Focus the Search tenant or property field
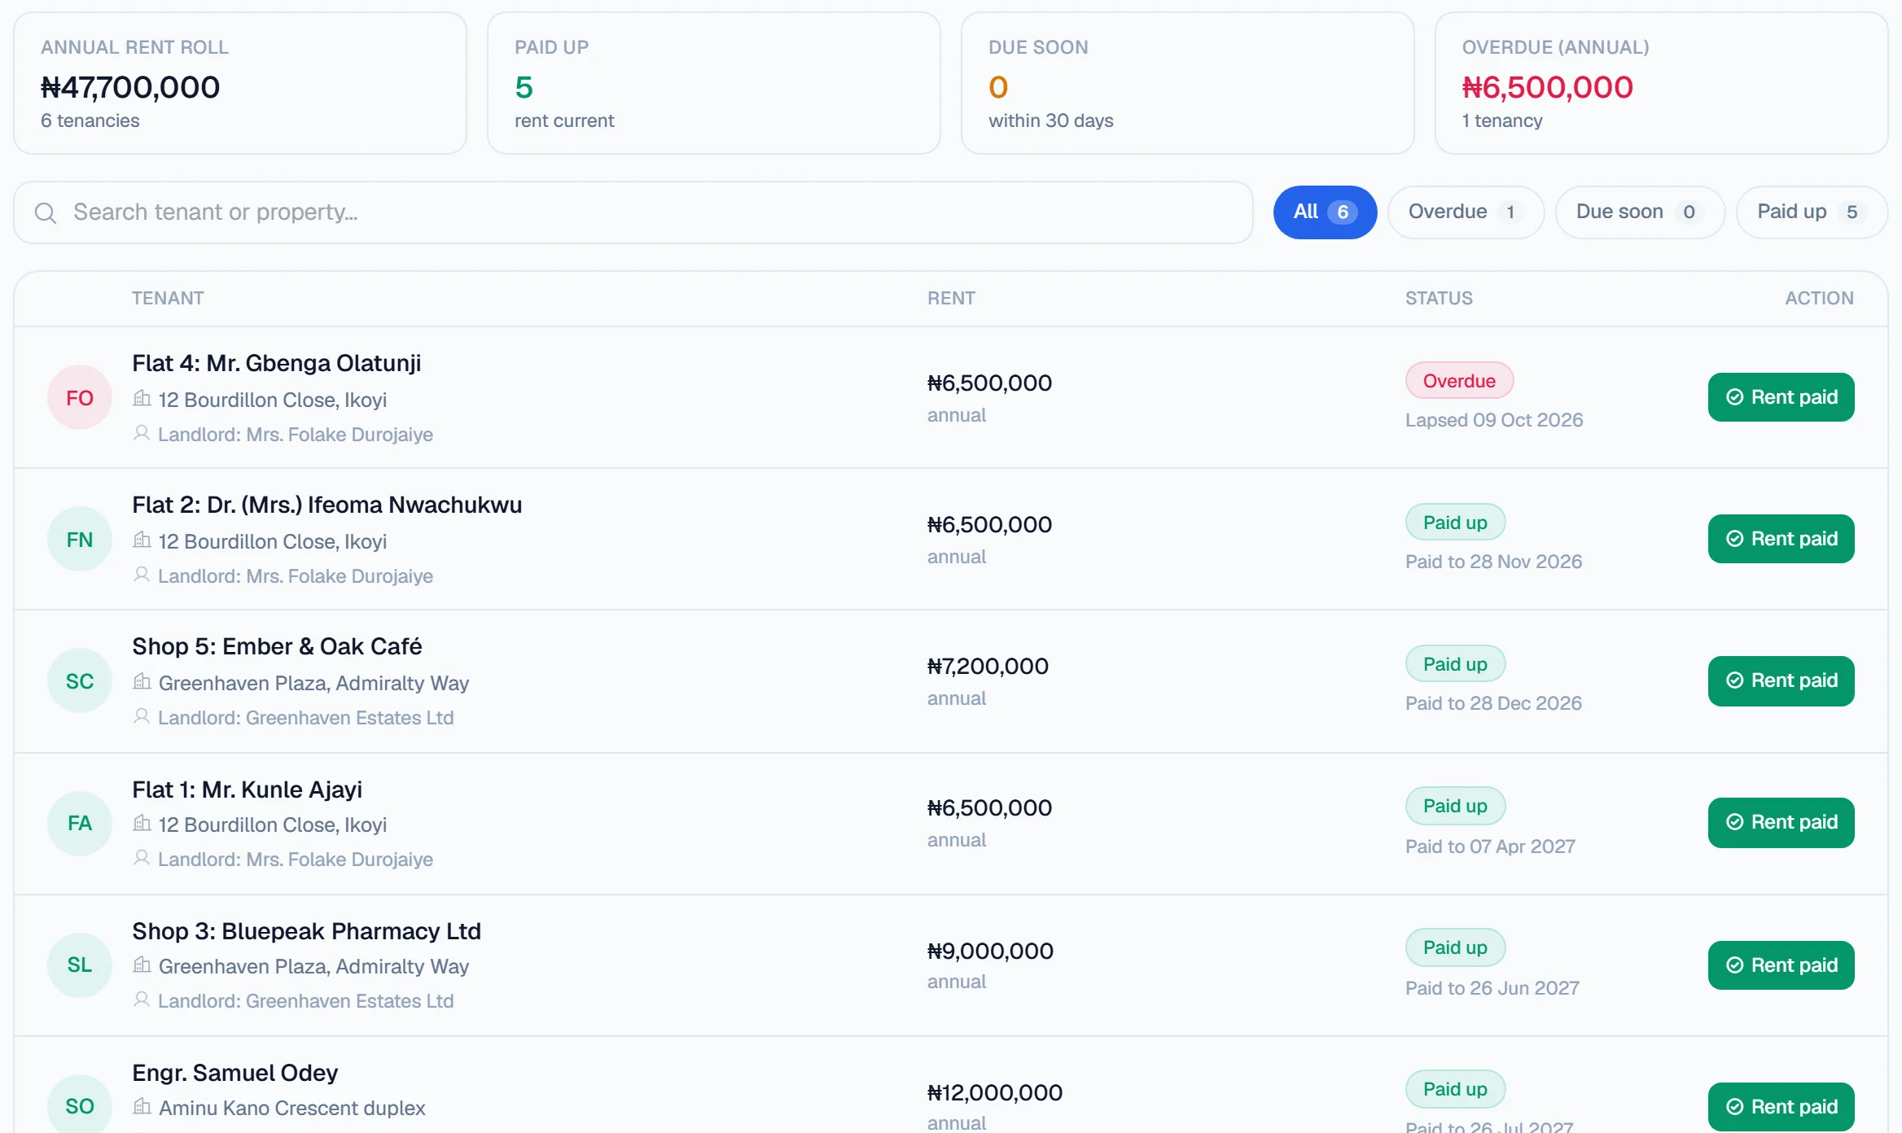 point(633,212)
